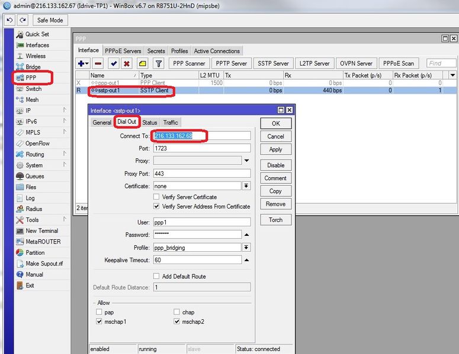Toggle the Add Default Route checkbox

156,276
